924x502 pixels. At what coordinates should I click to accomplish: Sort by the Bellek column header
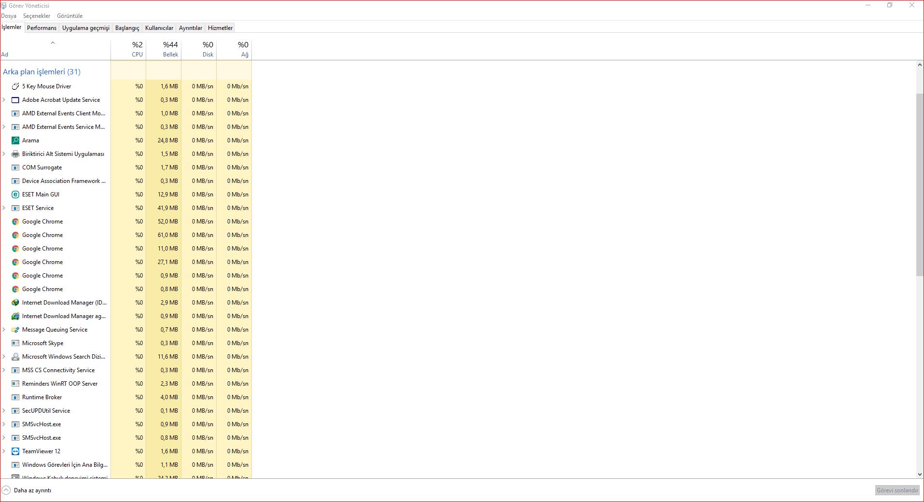(164, 49)
